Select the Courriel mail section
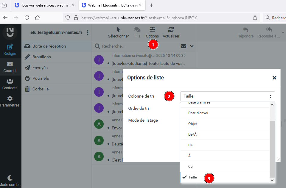 [x=10, y=67]
